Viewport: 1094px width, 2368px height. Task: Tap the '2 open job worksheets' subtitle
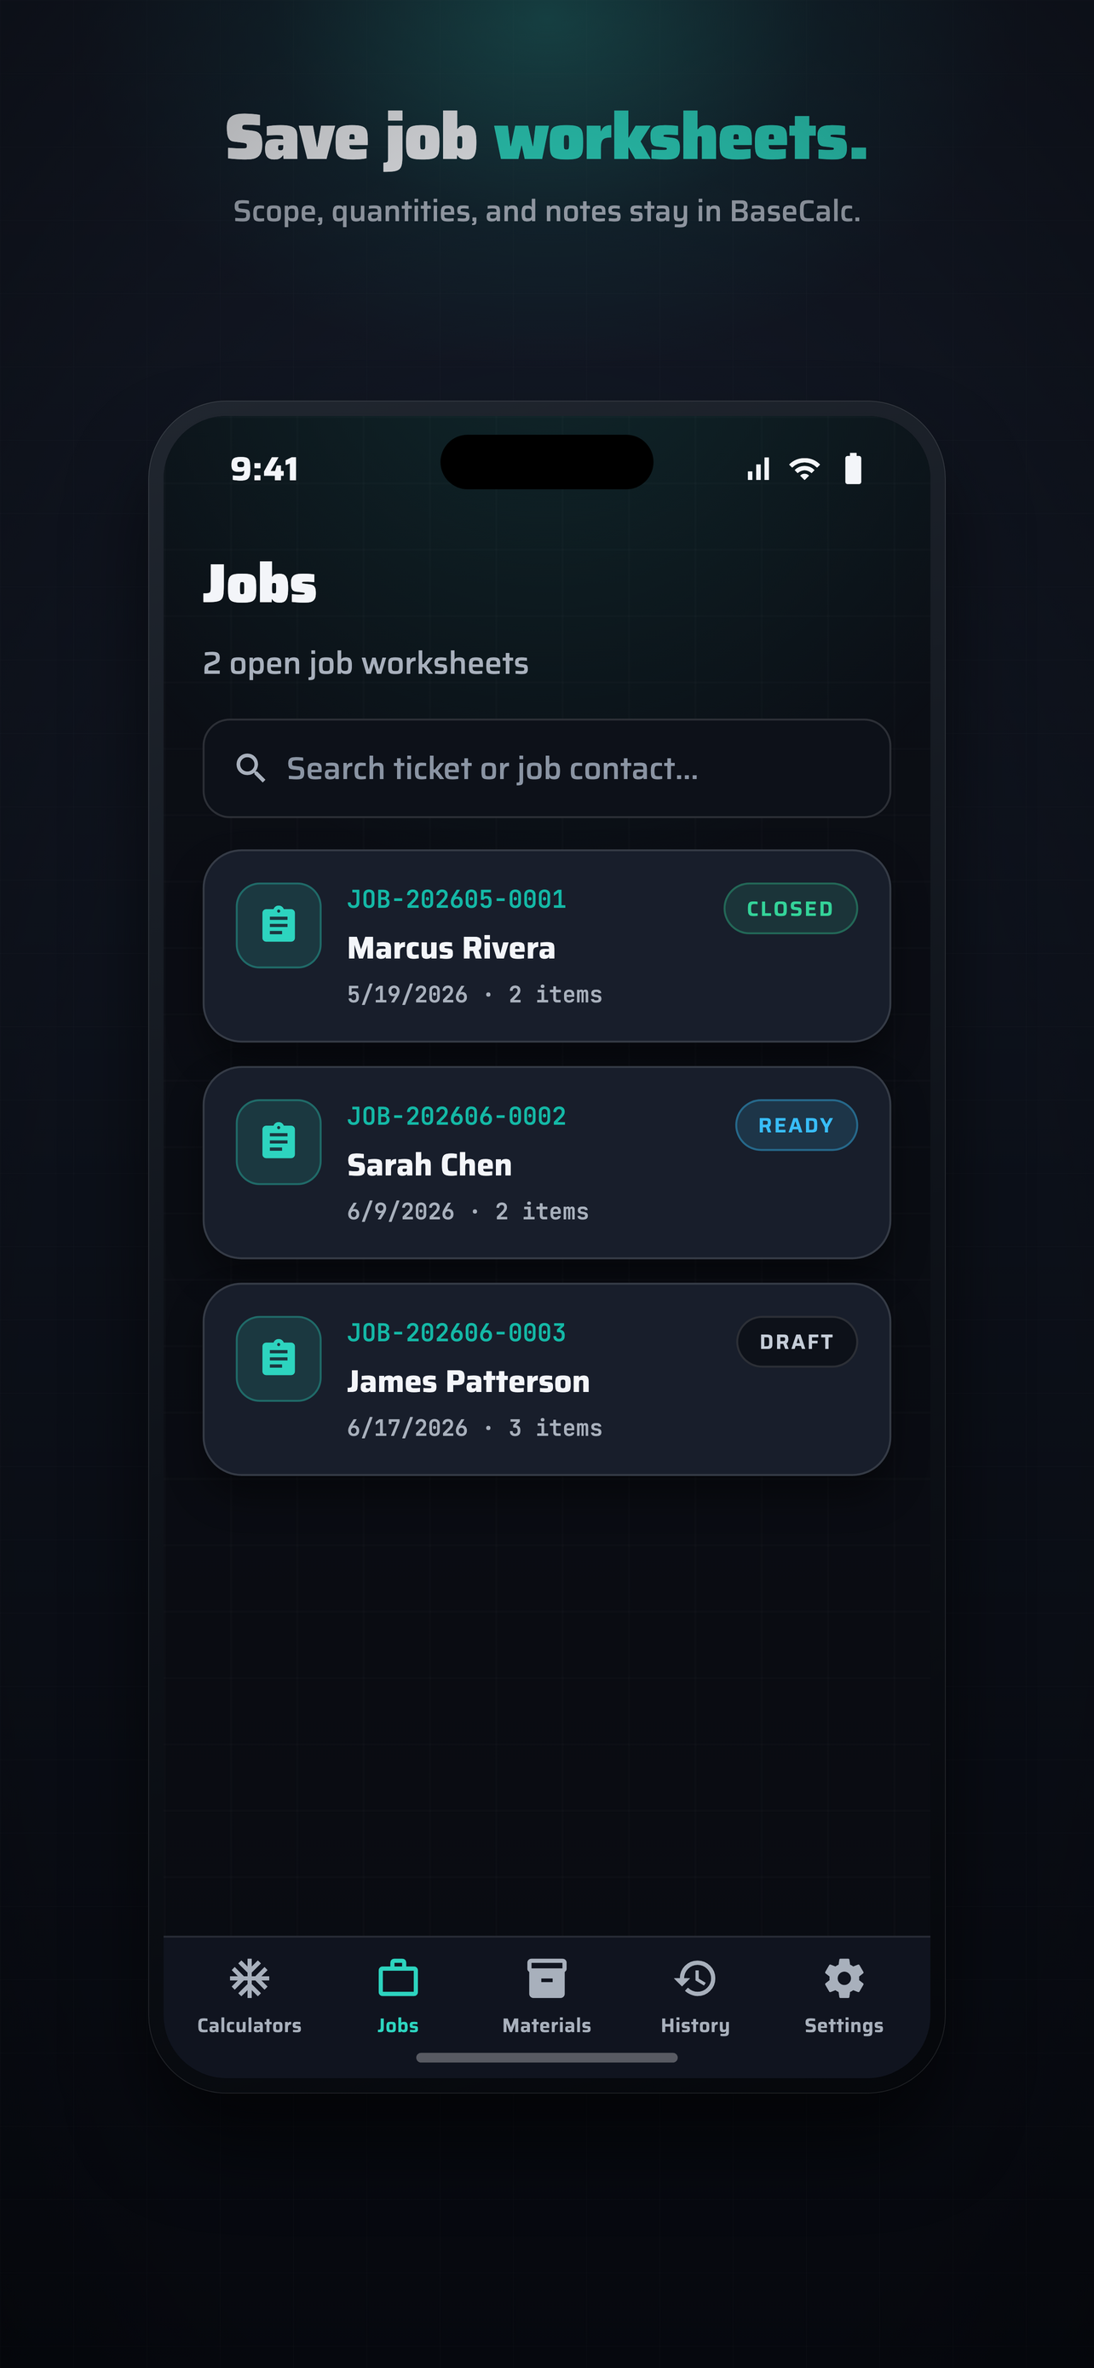[x=366, y=664]
